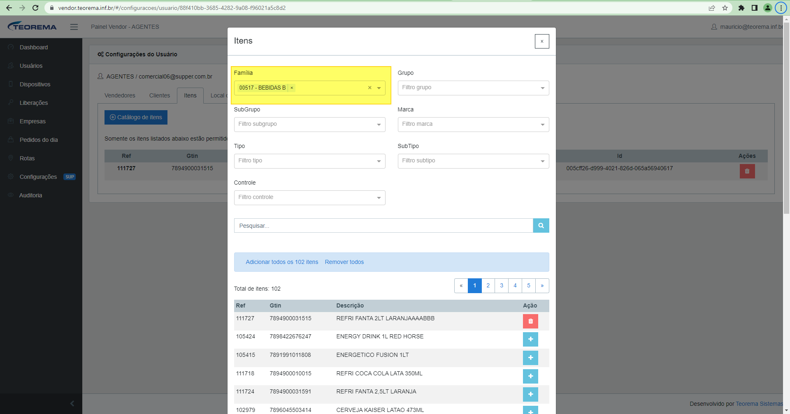Open the browser side panel icon
Viewport: 790px width, 414px height.
(x=755, y=8)
